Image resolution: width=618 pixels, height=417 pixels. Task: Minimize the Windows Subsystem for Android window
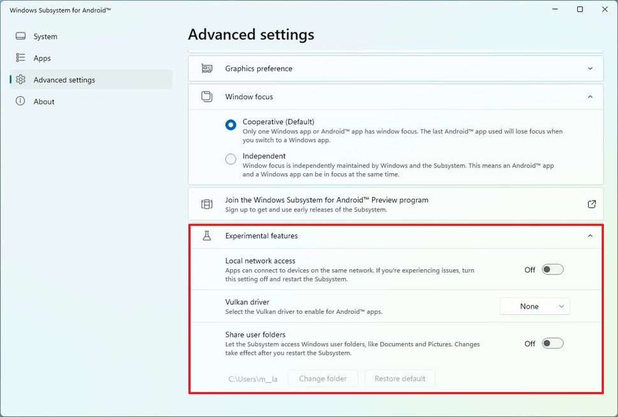point(555,9)
